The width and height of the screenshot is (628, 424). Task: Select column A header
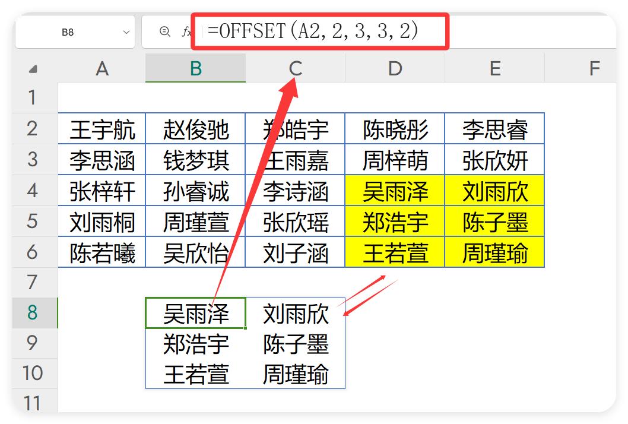[102, 68]
